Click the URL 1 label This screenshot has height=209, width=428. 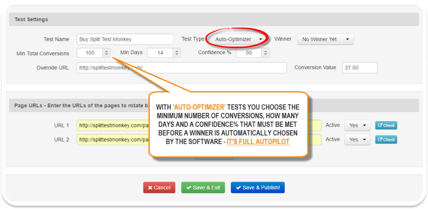click(x=61, y=126)
